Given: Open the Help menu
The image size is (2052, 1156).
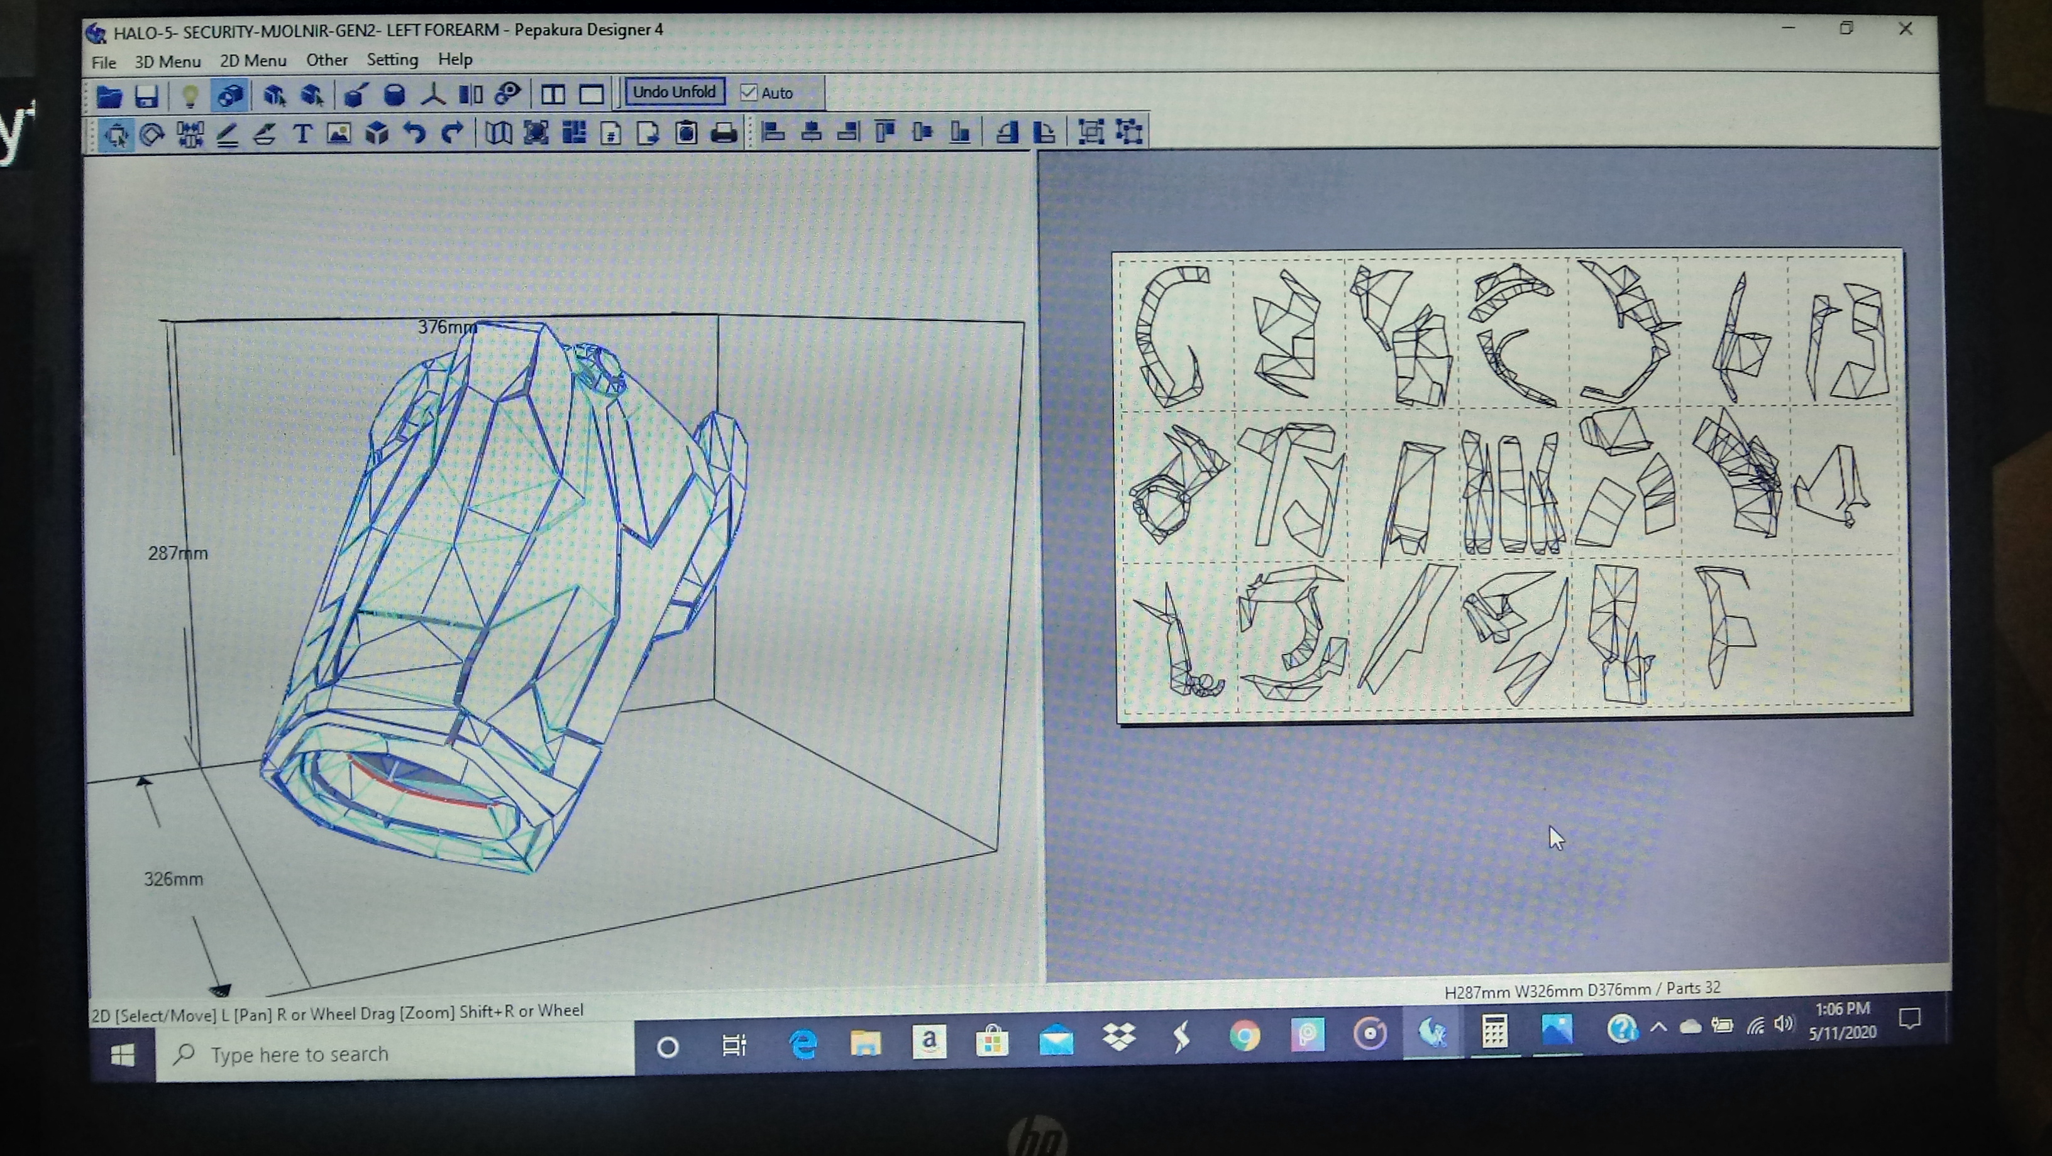Looking at the screenshot, I should click(x=455, y=59).
